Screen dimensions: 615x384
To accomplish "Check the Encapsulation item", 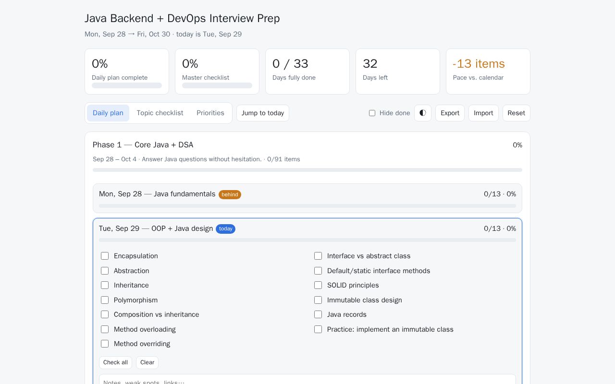I will tap(105, 256).
